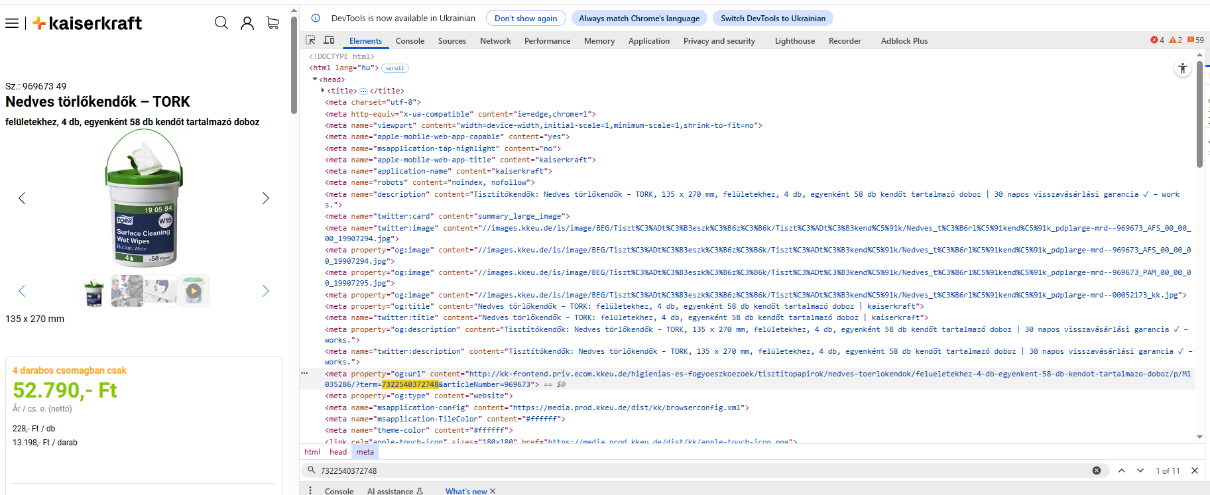This screenshot has height=495, width=1210.
Task: Open the Network tab
Action: coord(495,41)
